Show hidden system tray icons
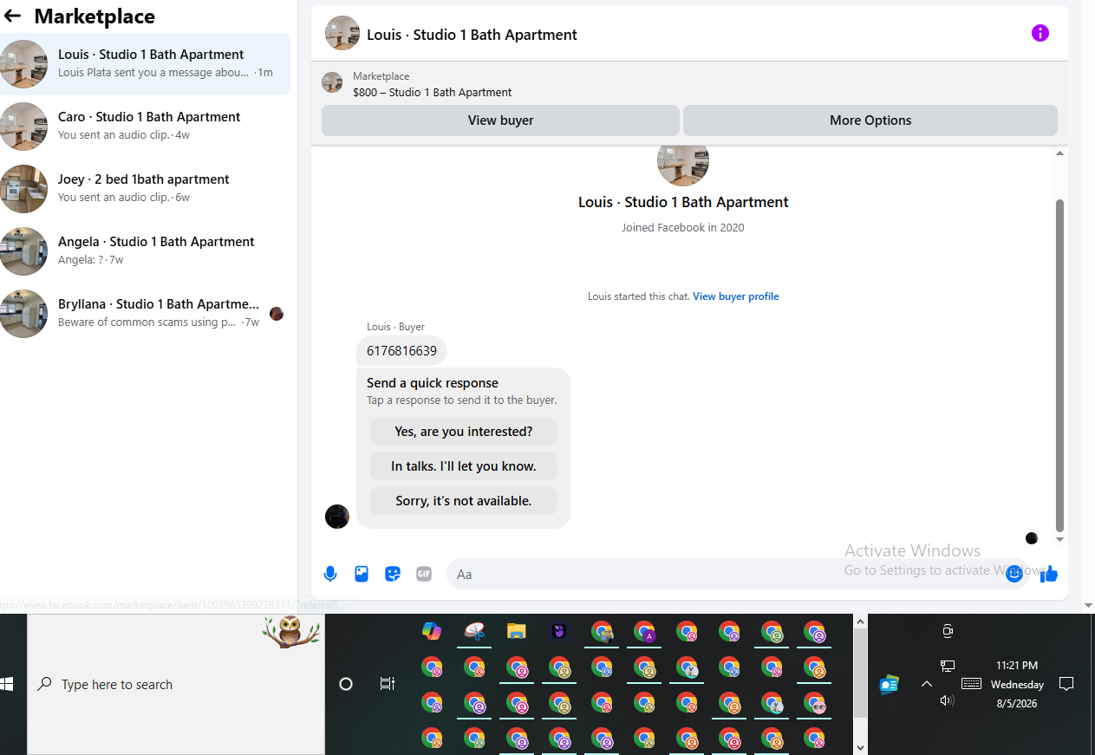The width and height of the screenshot is (1095, 755). [x=926, y=684]
